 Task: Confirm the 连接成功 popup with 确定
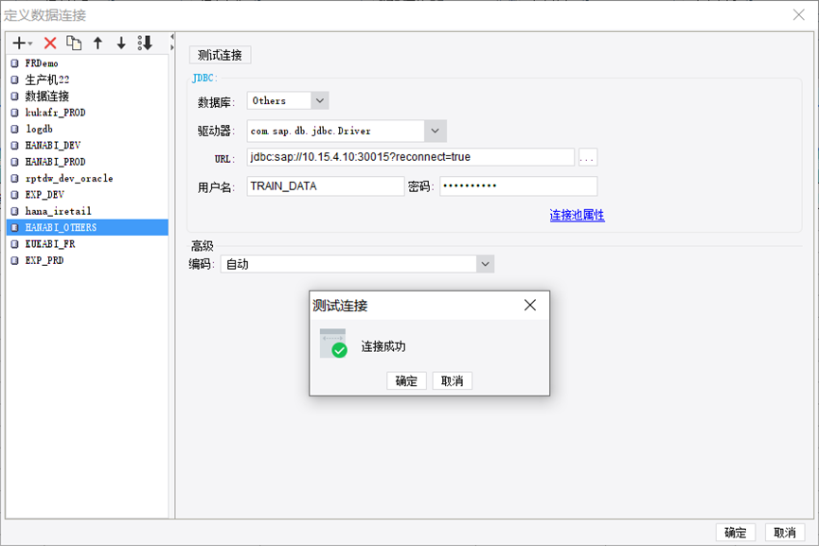point(406,381)
